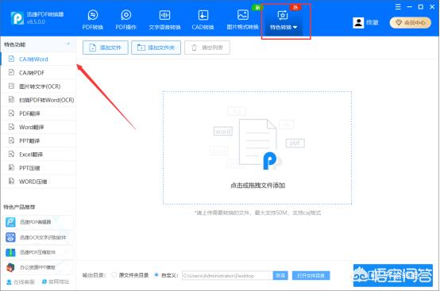Open the hamburger menu icon
440x291 pixels.
click(398, 6)
